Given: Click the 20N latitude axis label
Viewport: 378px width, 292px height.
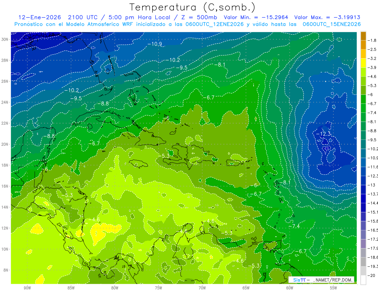Looking at the screenshot, I should pos(5,144).
